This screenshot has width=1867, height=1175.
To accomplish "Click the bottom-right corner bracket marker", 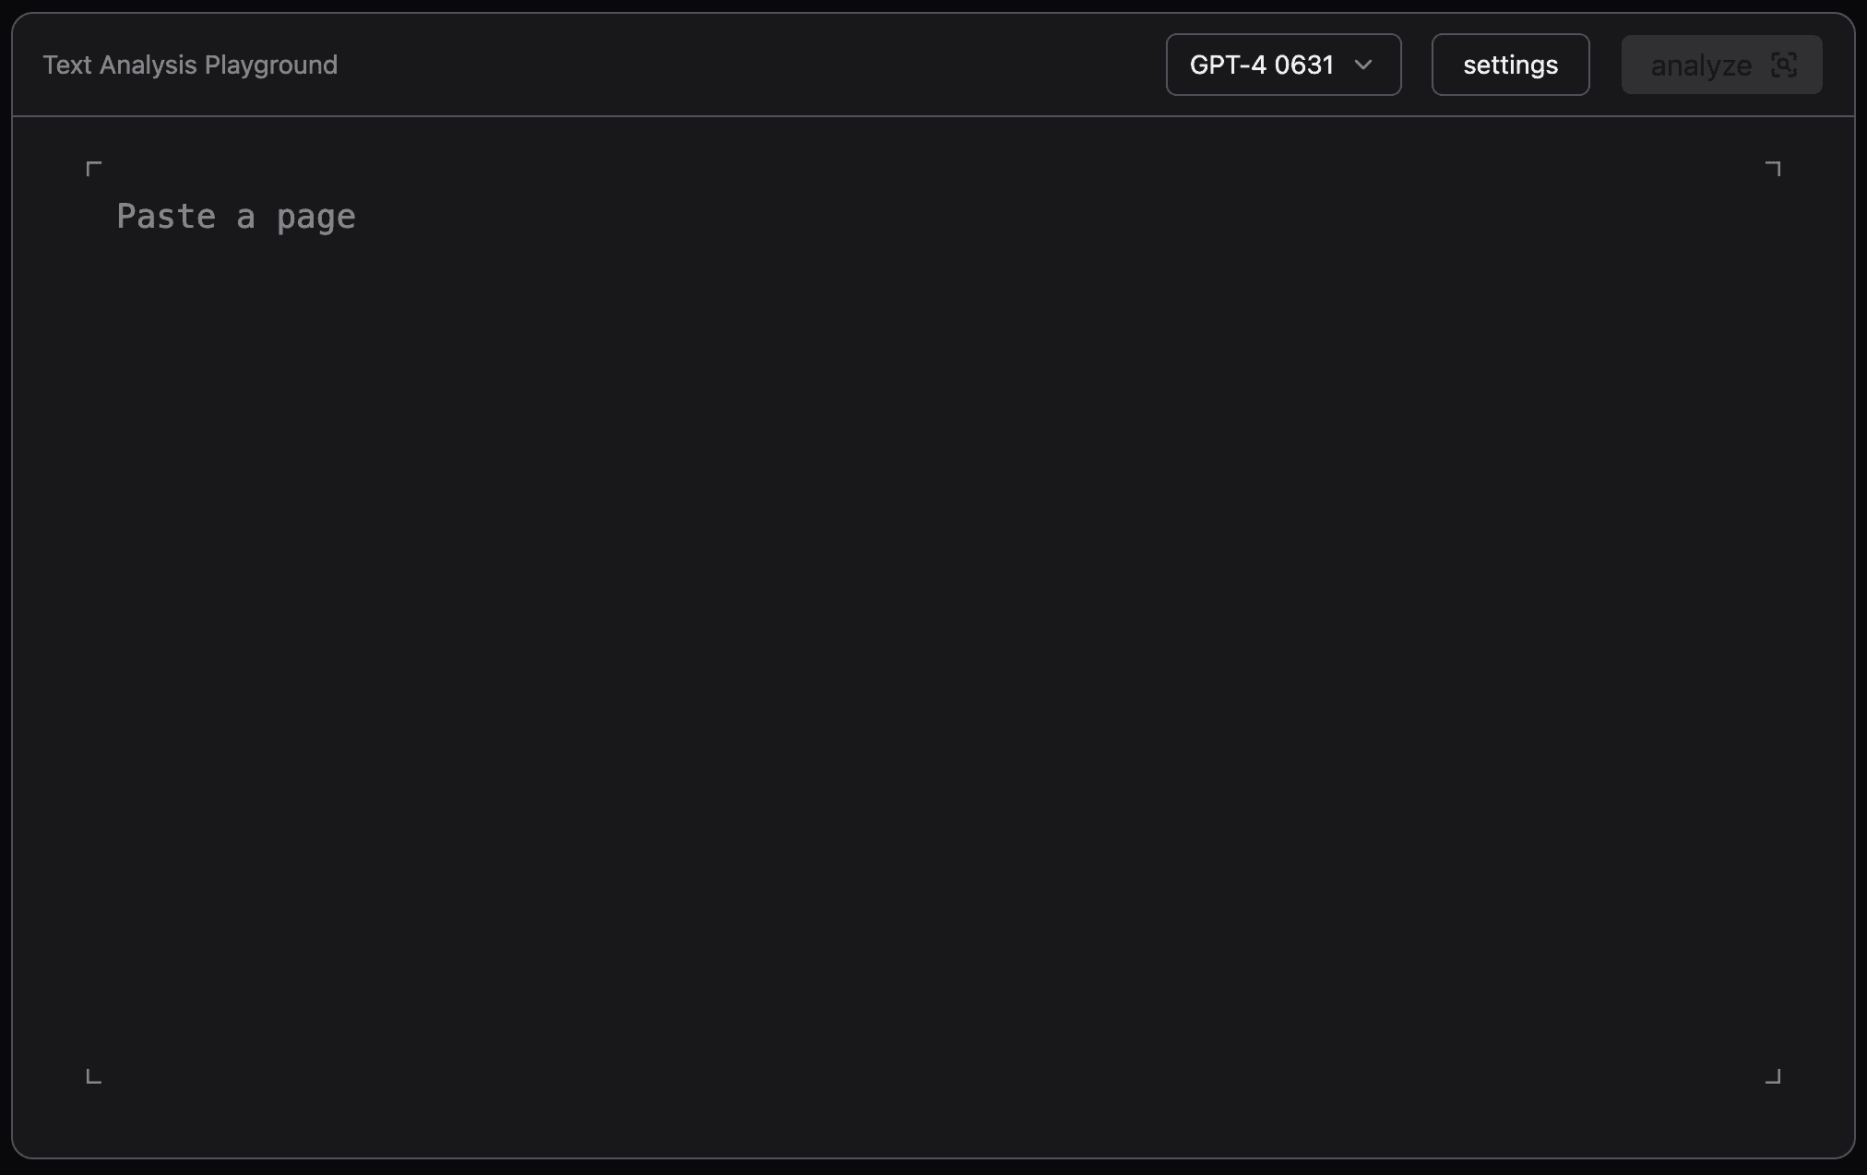I will (1773, 1076).
